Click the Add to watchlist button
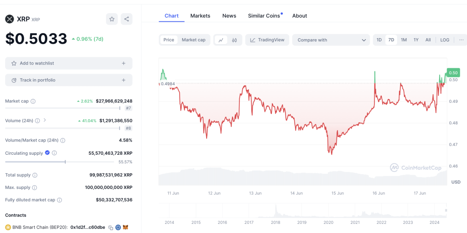467x233 pixels. click(x=69, y=63)
